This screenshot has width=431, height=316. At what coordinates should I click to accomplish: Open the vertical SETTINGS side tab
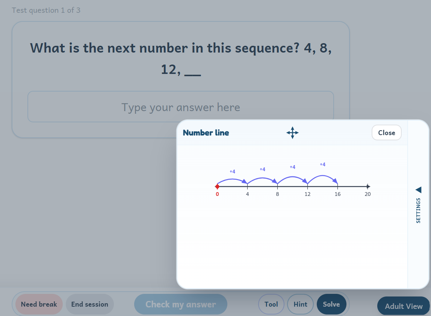(418, 210)
